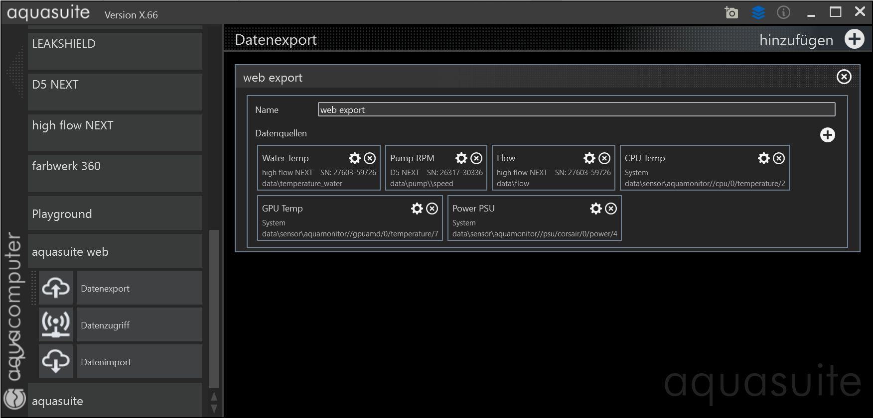Select the CPU Temp source card title

pos(645,158)
